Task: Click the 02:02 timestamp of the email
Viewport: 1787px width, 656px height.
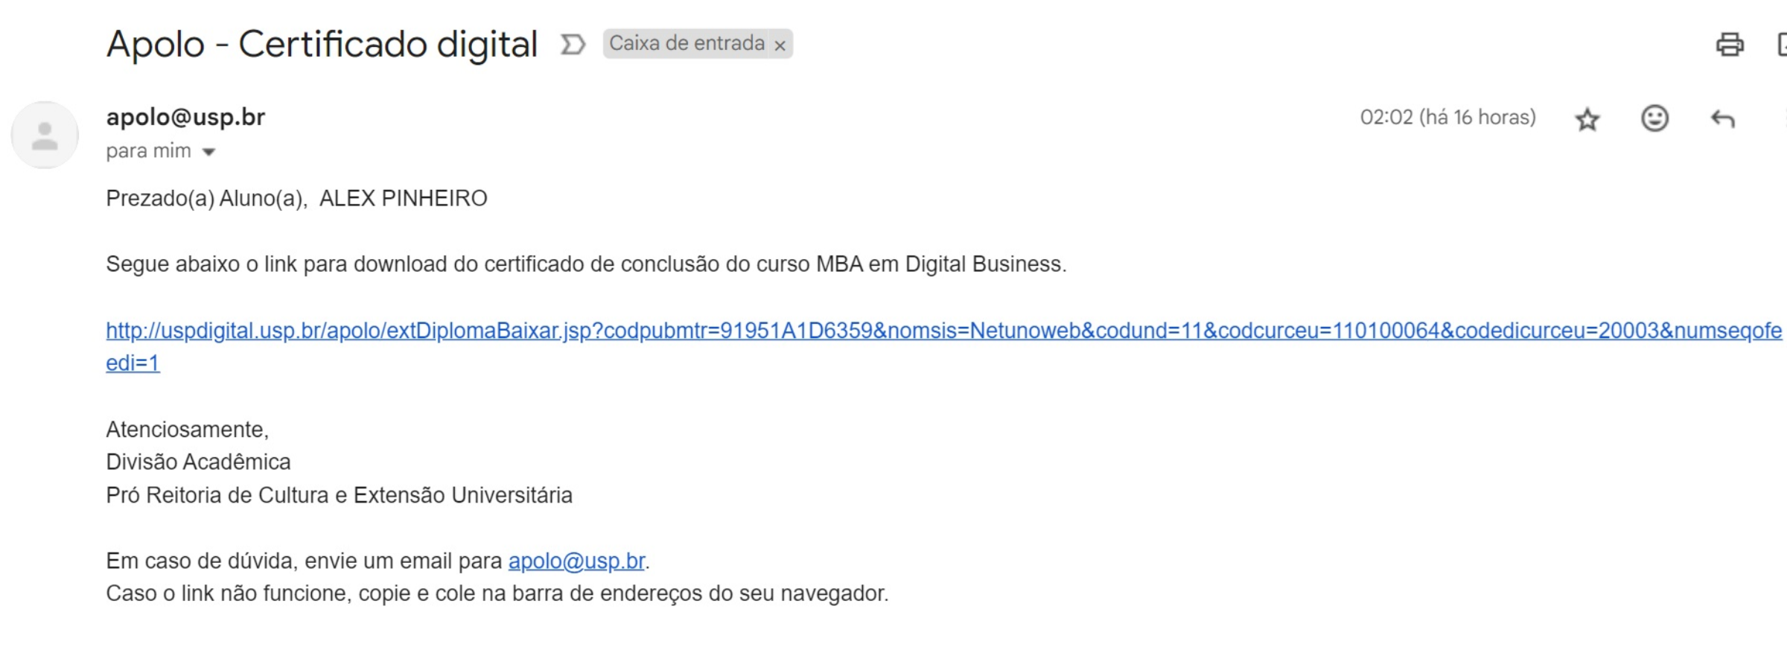Action: [1447, 118]
